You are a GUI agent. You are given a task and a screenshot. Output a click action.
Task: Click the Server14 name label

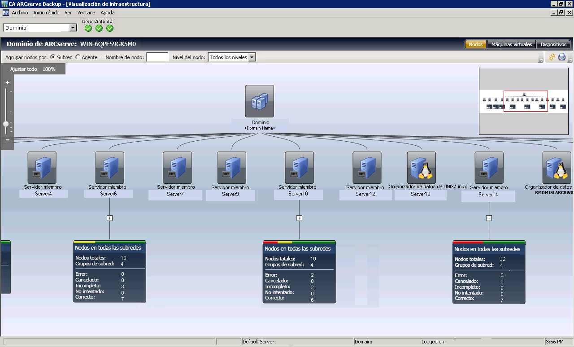(488, 195)
